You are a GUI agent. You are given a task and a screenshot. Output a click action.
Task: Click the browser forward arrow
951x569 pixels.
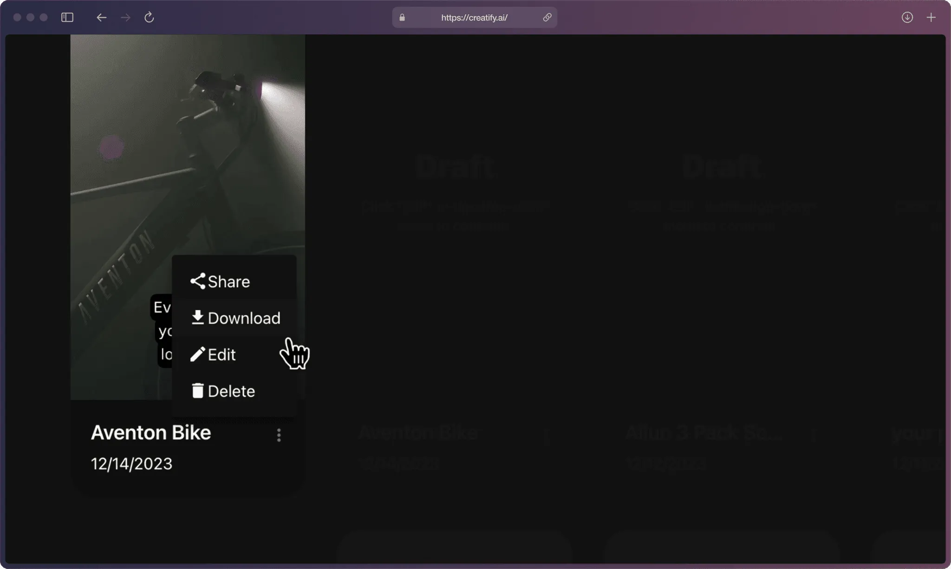pyautogui.click(x=125, y=18)
